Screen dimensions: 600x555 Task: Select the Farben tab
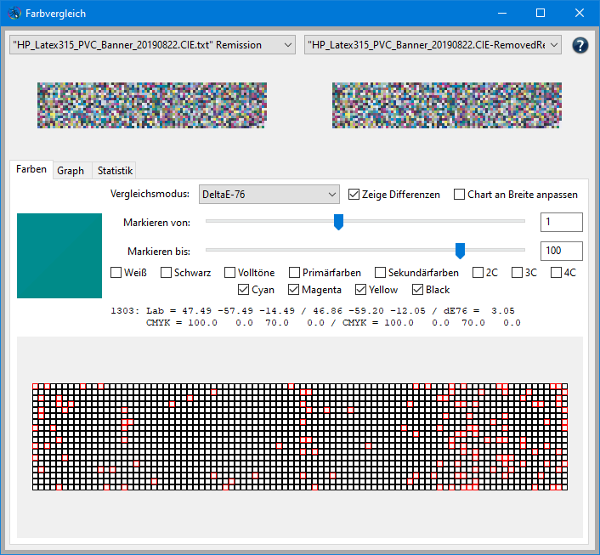coord(31,170)
